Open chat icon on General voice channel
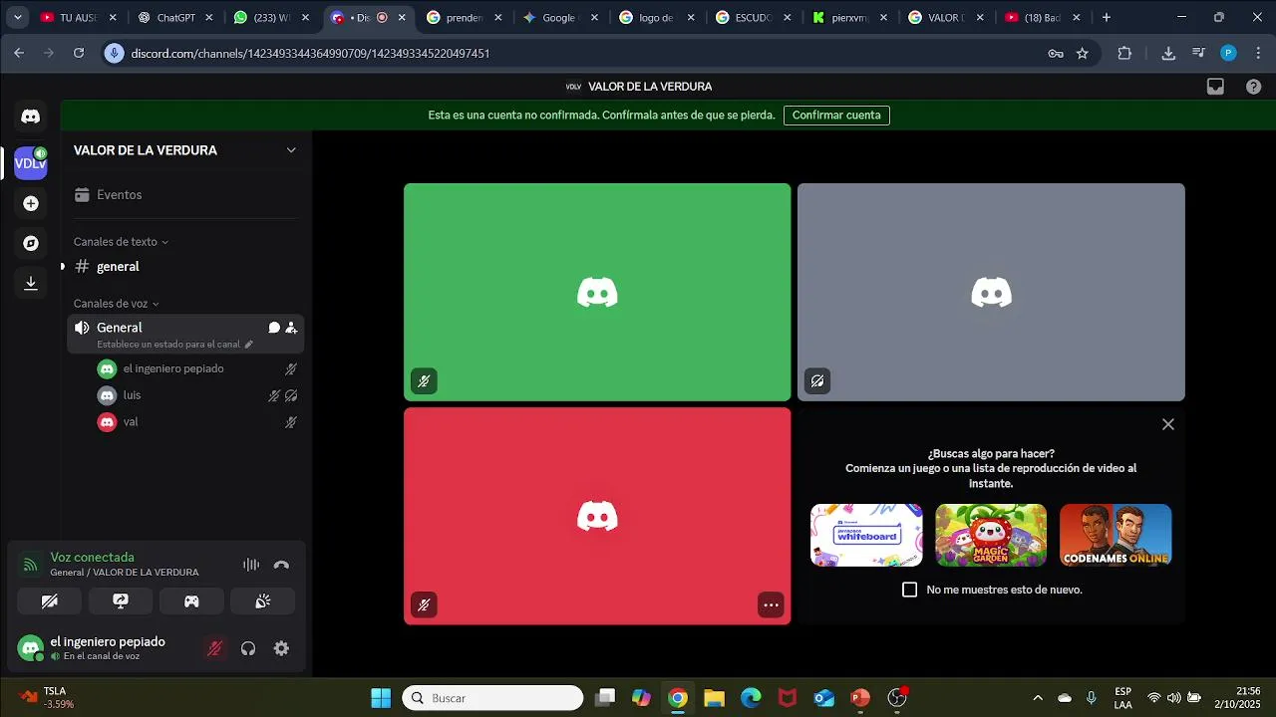 [273, 328]
